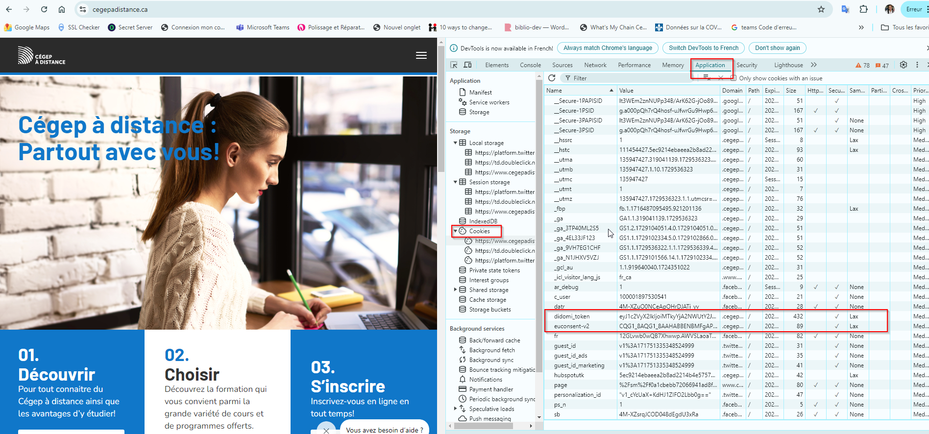929x434 pixels.
Task: Open the website hamburger menu
Action: [x=421, y=55]
